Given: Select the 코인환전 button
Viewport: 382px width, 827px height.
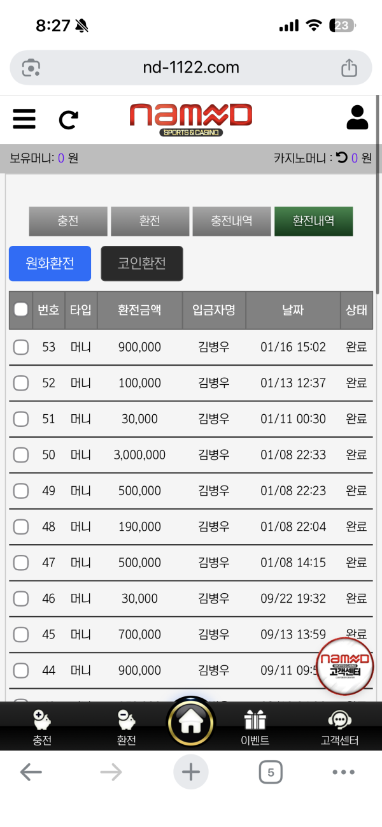Looking at the screenshot, I should (142, 263).
